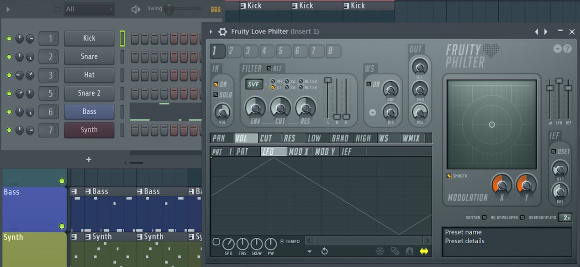
Task: Click the yellow double-arrow slide icon
Action: [424, 251]
